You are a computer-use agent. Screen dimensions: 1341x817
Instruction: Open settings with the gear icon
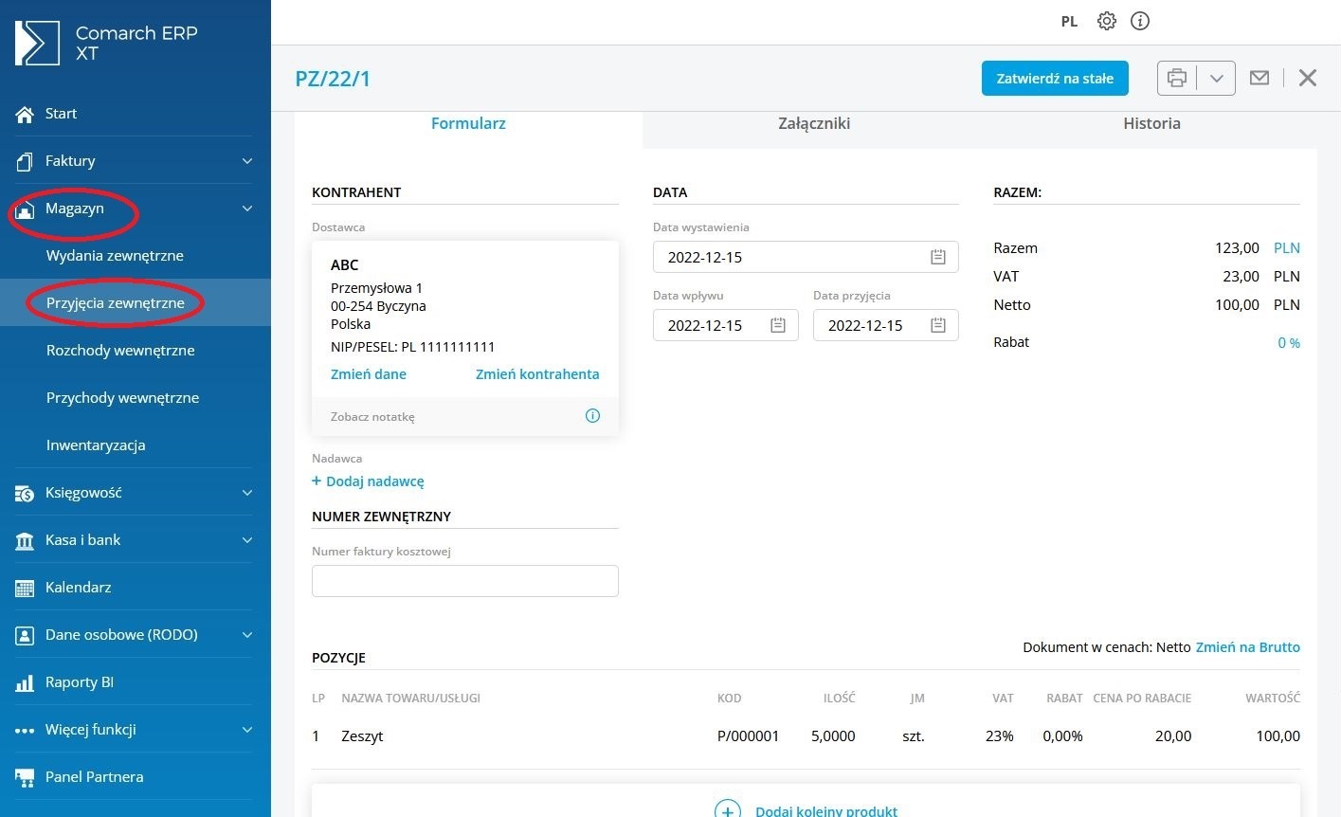[x=1106, y=21]
